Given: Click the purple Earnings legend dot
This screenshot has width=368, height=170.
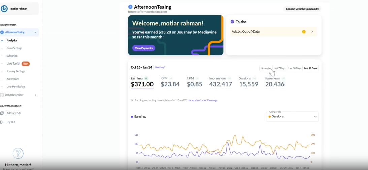Looking at the screenshot, I should tap(132, 117).
